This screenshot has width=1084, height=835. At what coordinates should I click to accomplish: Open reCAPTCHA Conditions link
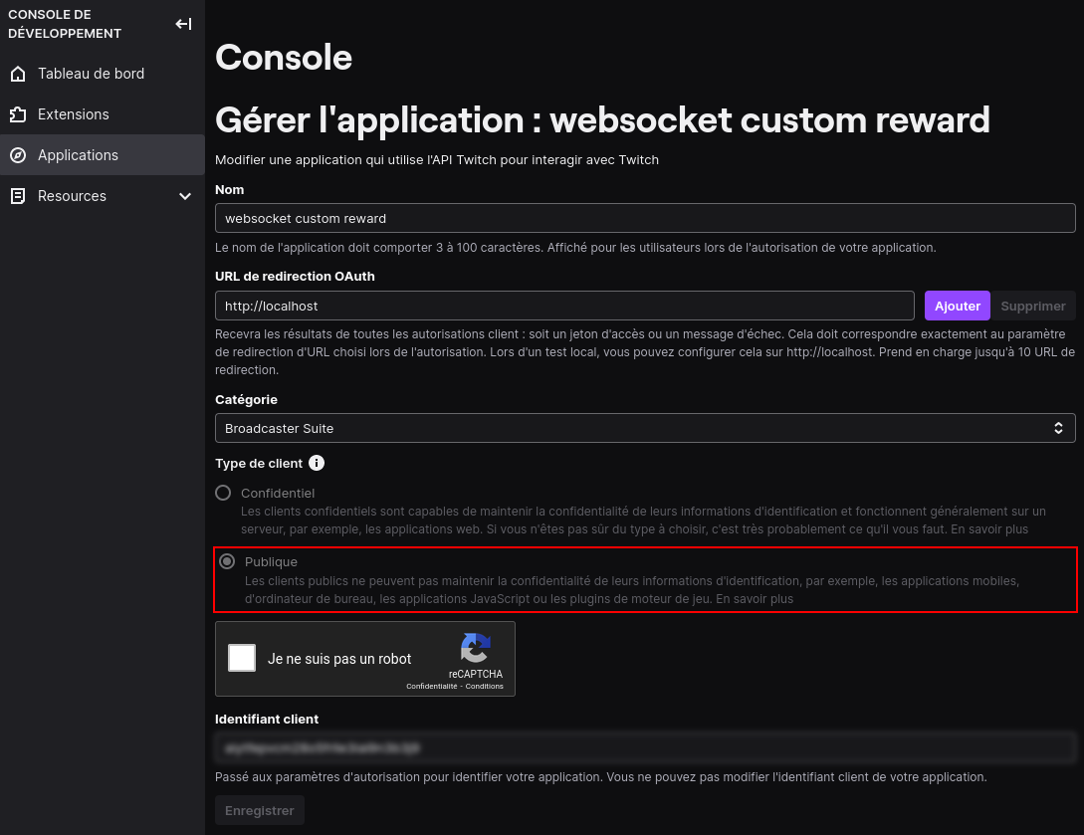pyautogui.click(x=484, y=687)
